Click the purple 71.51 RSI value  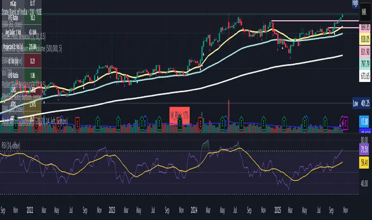pos(364,150)
